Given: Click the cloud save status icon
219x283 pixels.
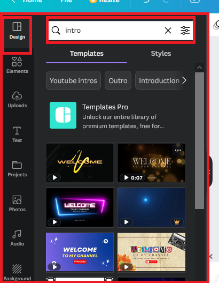Looking at the screenshot, I should pos(194,1).
